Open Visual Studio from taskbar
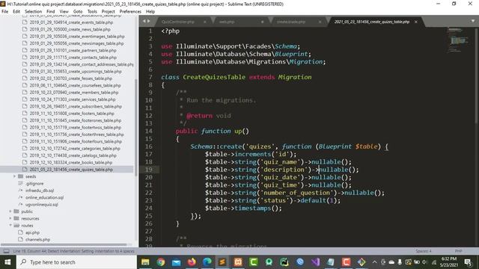Viewport: 479px width, 269px height. (x=315, y=262)
